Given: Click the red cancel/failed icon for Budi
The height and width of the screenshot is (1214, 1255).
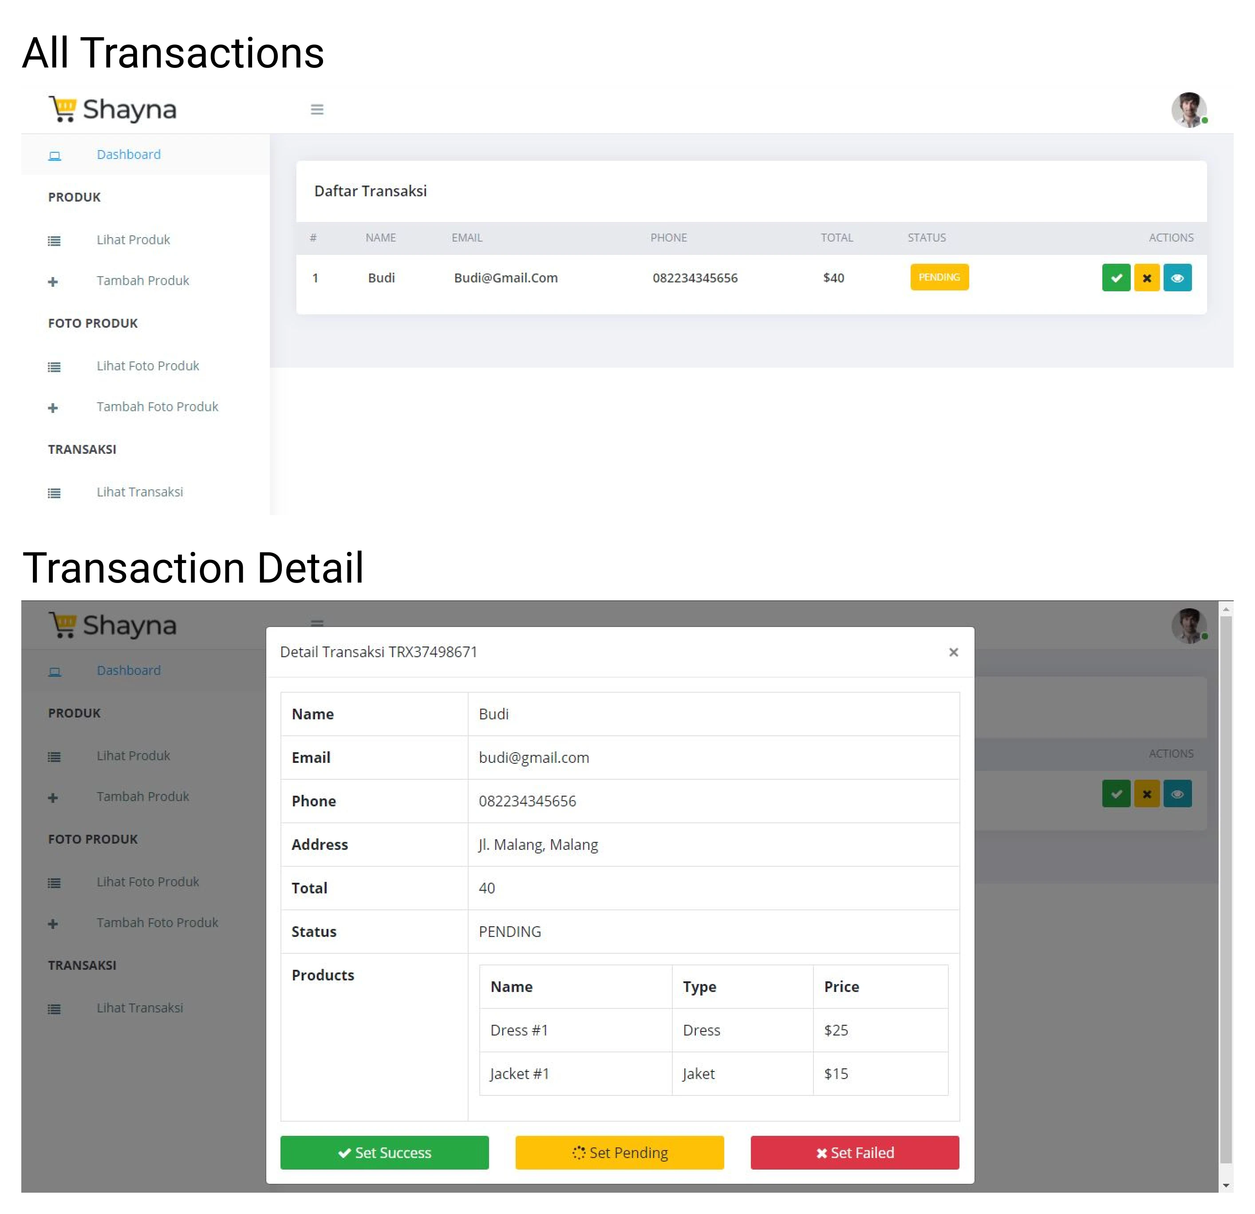Looking at the screenshot, I should 1146,278.
